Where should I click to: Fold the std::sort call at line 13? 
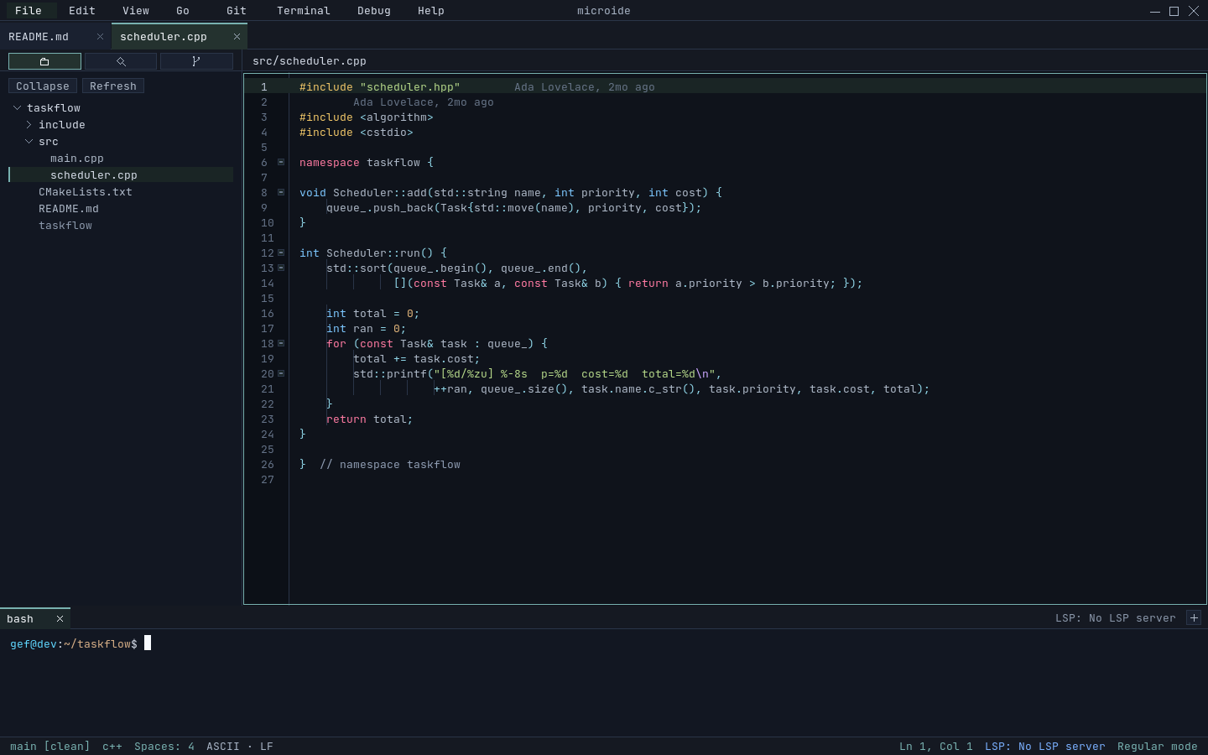[281, 268]
